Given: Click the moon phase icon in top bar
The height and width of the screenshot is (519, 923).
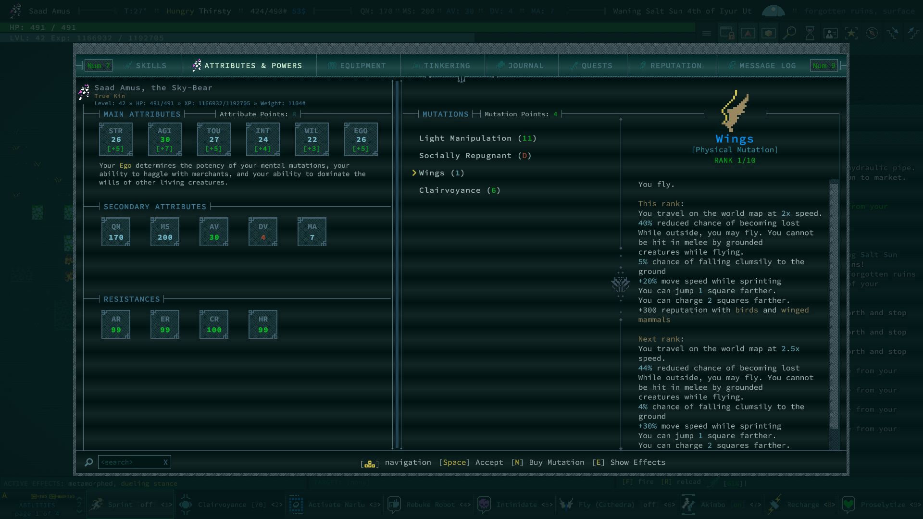Looking at the screenshot, I should 773,11.
